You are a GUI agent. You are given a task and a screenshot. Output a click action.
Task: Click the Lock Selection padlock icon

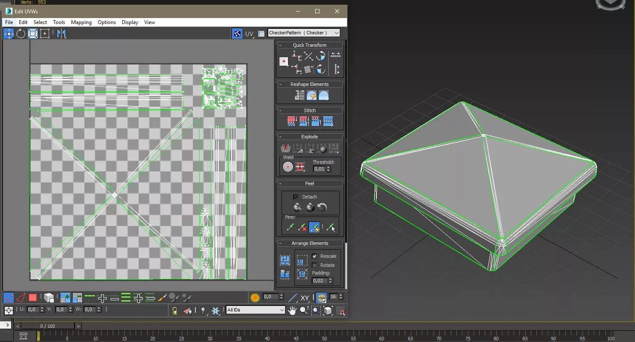pyautogui.click(x=174, y=310)
